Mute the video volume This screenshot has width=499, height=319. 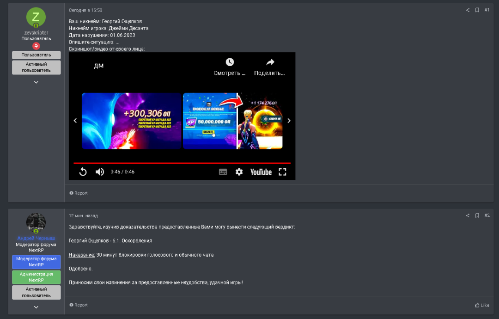pos(100,172)
